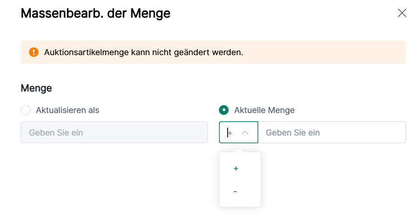
Task: Focus the Aktuelle Menge quantity input field
Action: (x=331, y=132)
